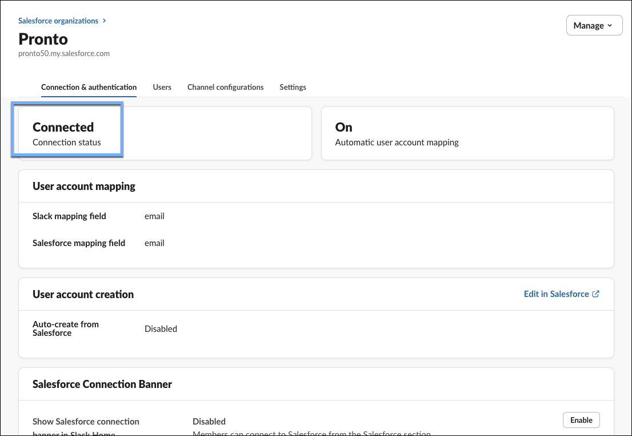Open the Manage dropdown menu
632x436 pixels.
tap(594, 25)
